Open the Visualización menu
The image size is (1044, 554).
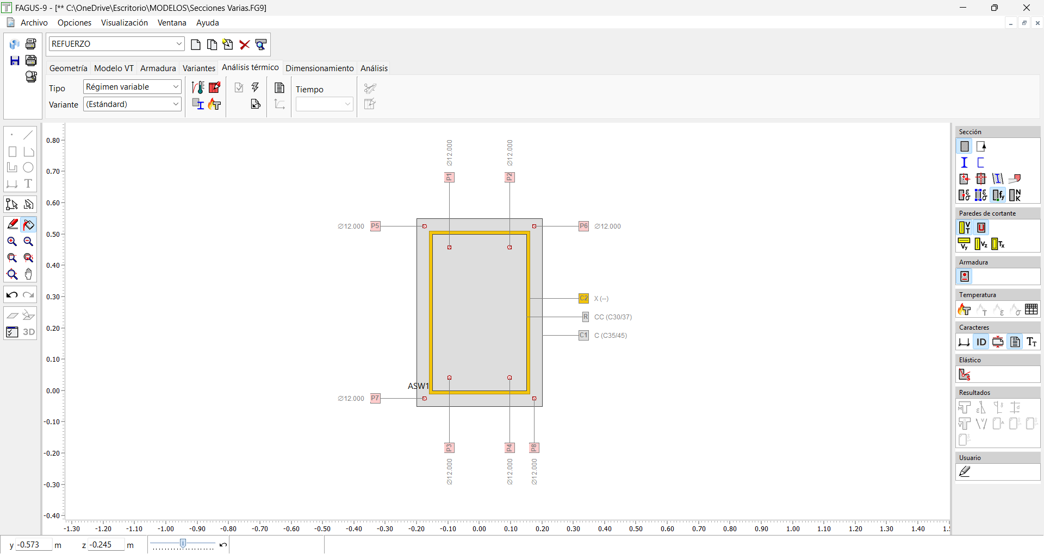pos(124,23)
